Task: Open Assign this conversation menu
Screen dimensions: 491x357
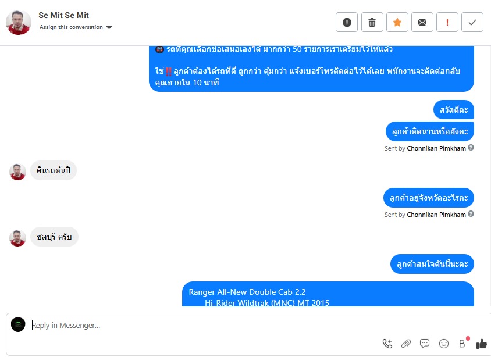Action: point(71,27)
